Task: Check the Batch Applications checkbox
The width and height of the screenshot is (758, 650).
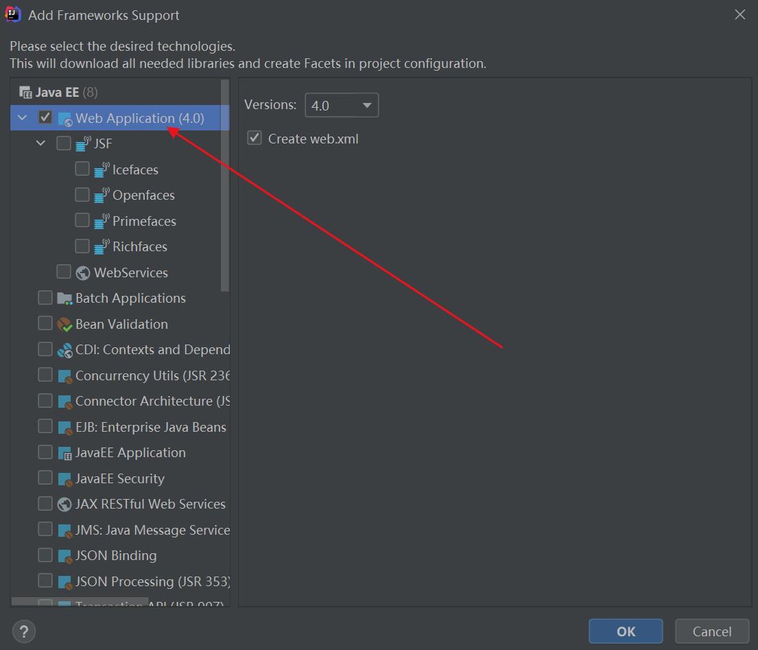Action: (x=45, y=297)
